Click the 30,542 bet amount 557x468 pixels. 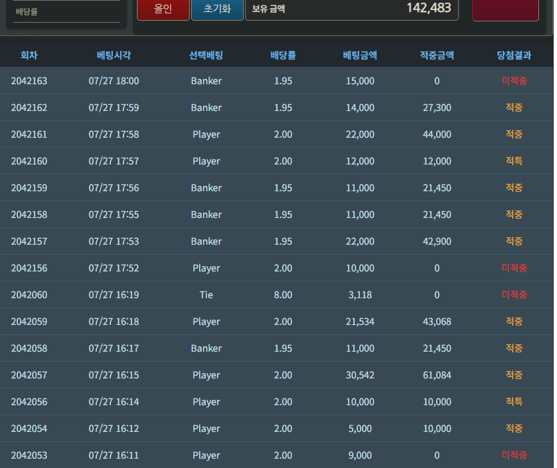360,375
